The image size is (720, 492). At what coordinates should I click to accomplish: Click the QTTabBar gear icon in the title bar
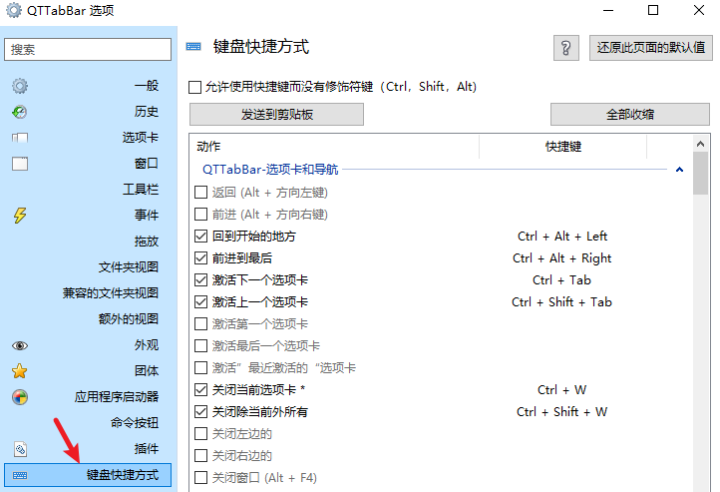(x=14, y=10)
